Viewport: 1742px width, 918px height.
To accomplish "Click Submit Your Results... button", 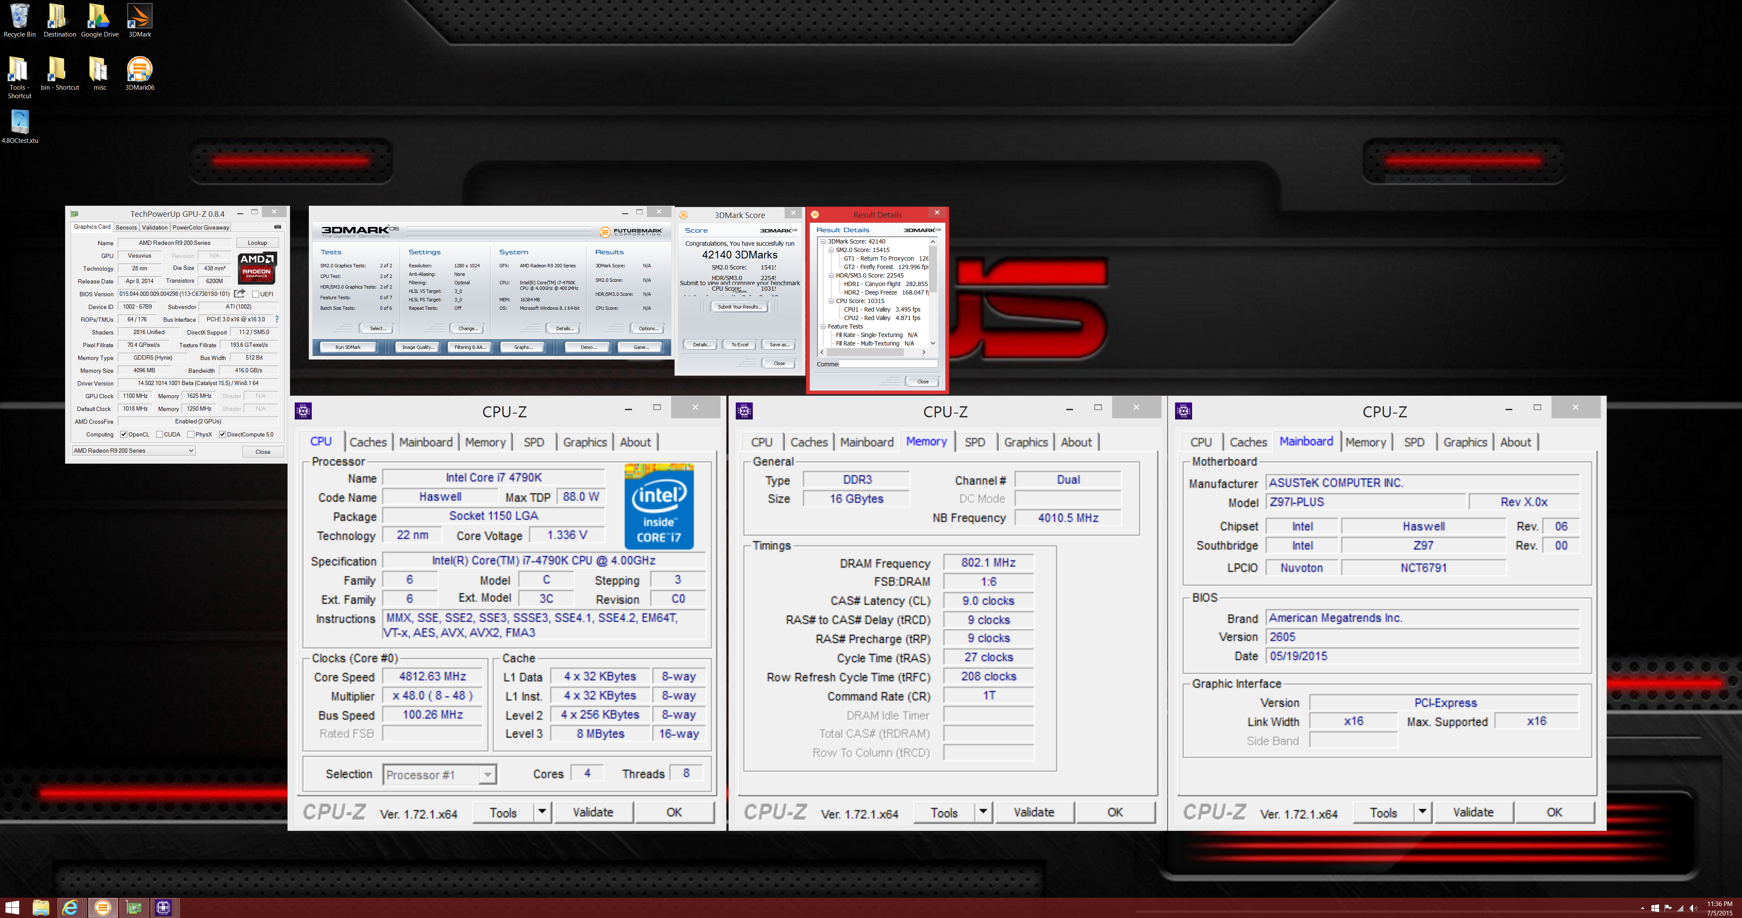I will coord(740,307).
